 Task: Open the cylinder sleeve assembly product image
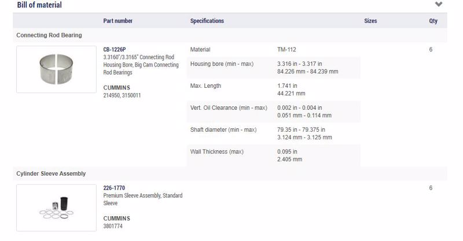pos(56,208)
